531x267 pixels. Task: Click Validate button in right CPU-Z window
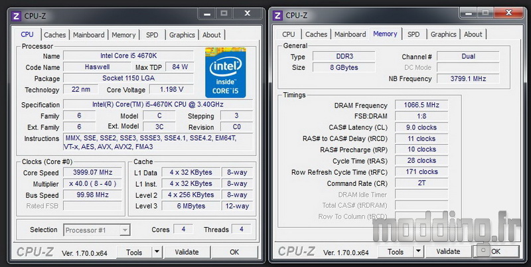click(448, 252)
